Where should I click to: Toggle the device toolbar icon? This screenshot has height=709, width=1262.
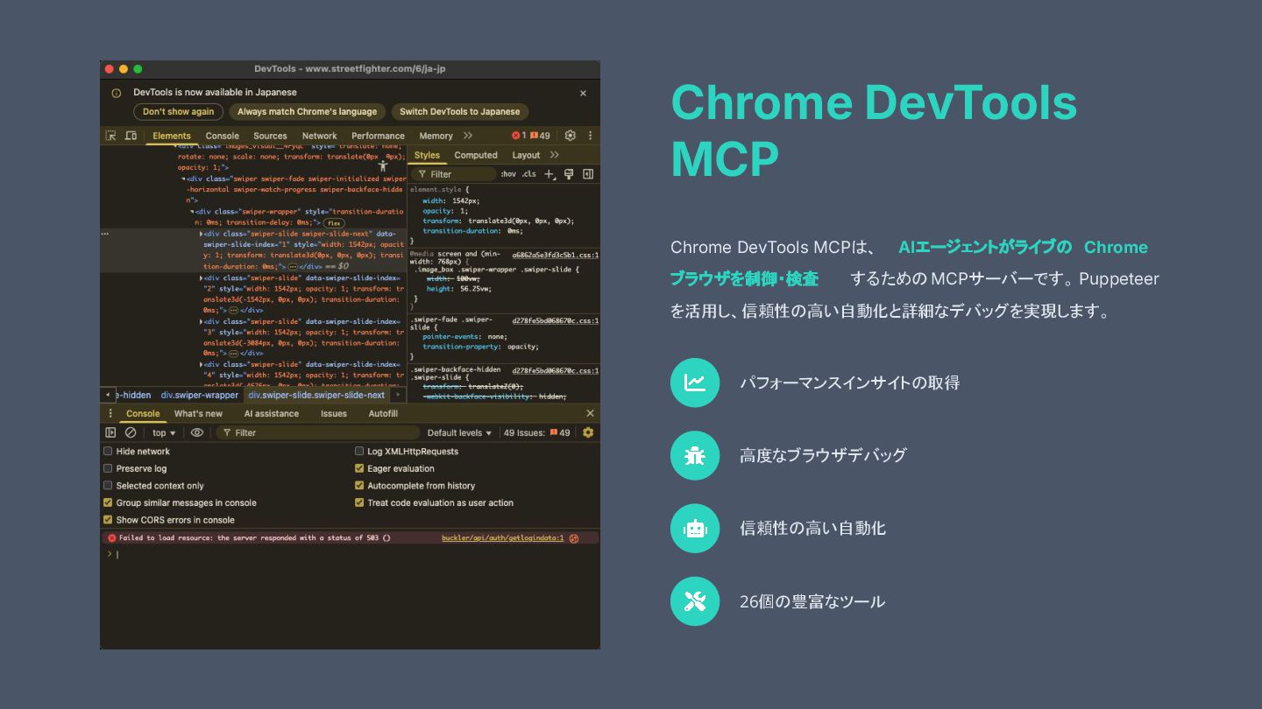(x=131, y=136)
